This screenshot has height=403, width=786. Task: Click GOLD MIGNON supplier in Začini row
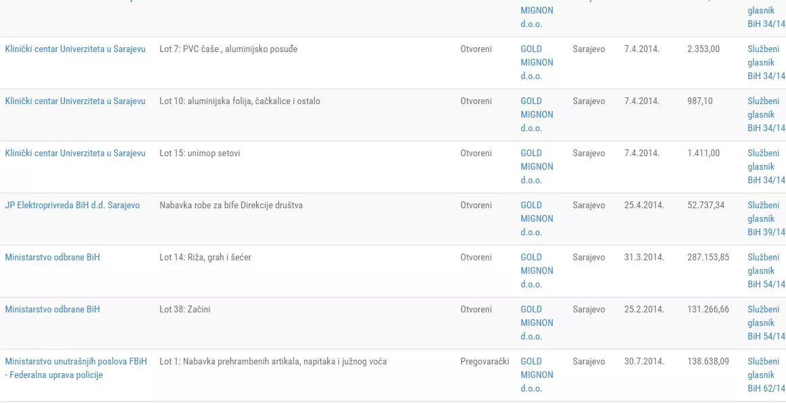537,323
